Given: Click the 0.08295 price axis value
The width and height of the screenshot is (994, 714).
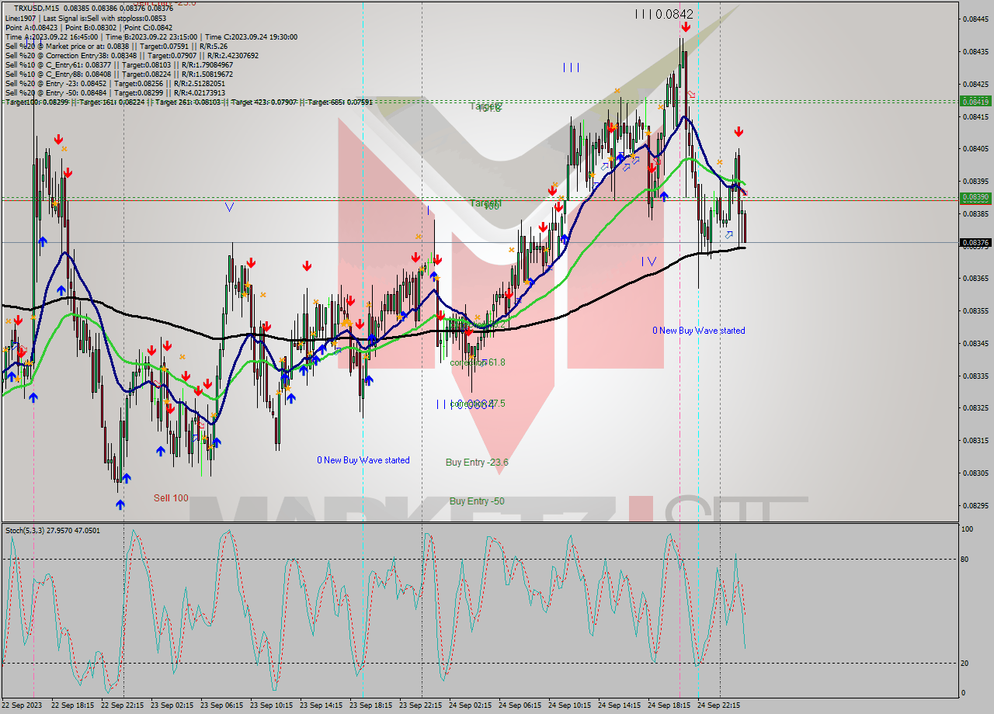Looking at the screenshot, I should (975, 505).
